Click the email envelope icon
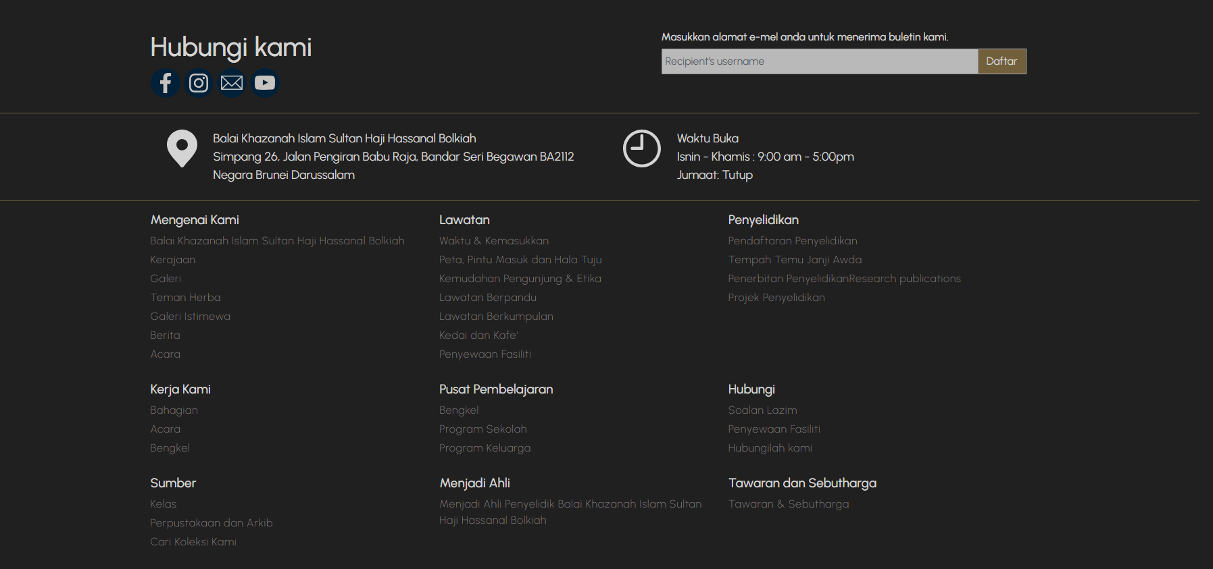Image resolution: width=1213 pixels, height=569 pixels. tap(232, 83)
